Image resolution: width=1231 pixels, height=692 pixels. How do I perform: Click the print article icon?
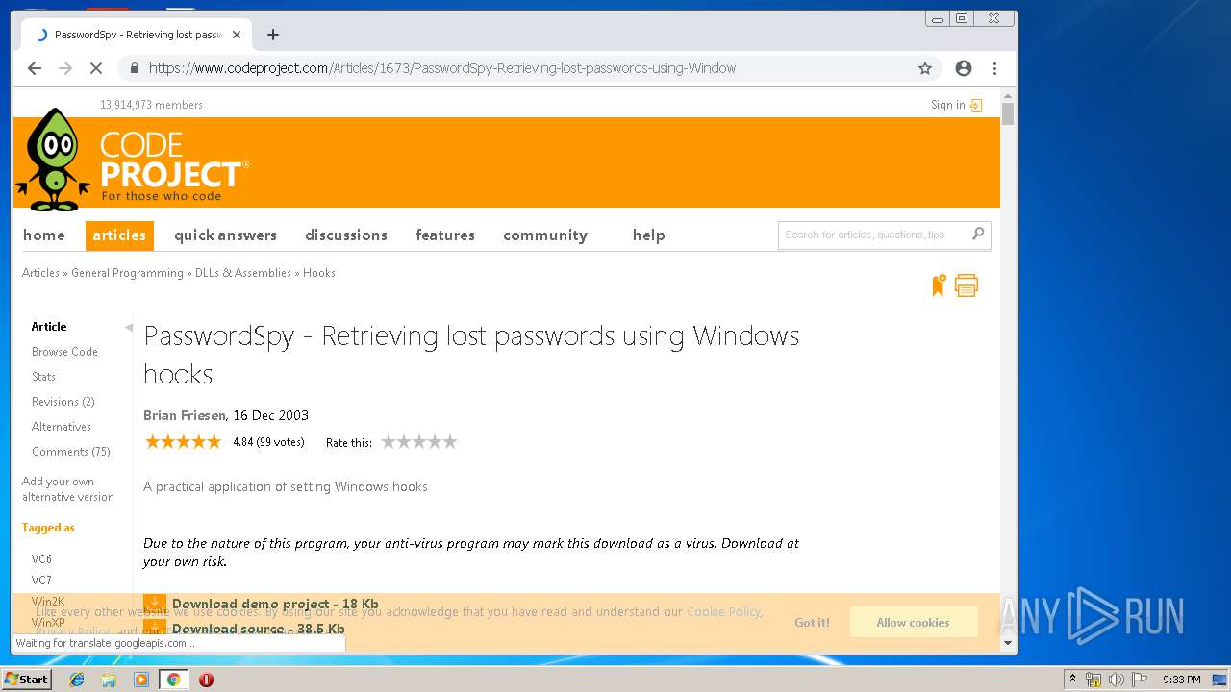[967, 285]
